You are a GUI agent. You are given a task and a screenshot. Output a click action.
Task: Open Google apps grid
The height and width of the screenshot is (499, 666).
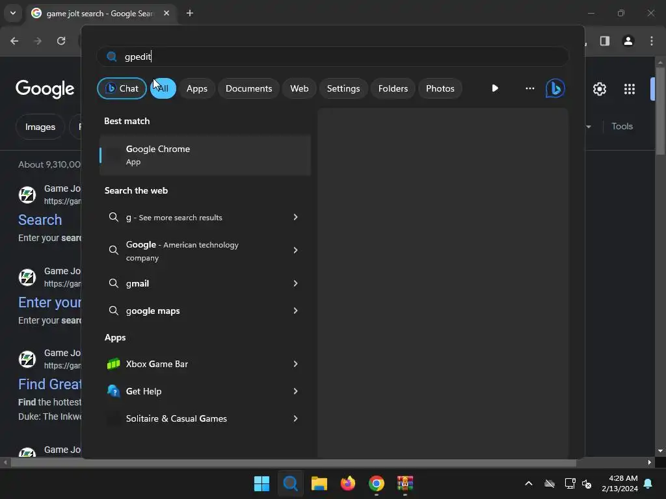pos(630,89)
